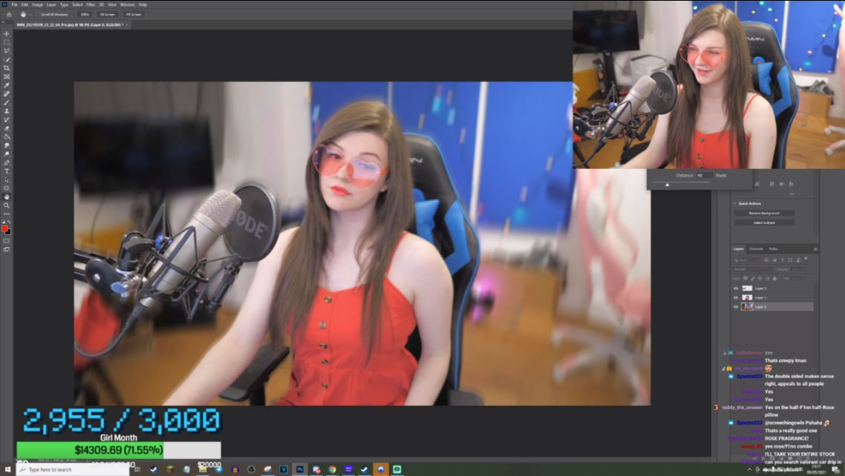Select the Path Selection tool
The height and width of the screenshot is (476, 845).
tap(7, 180)
